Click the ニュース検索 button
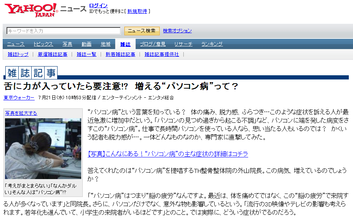 pyautogui.click(x=142, y=31)
